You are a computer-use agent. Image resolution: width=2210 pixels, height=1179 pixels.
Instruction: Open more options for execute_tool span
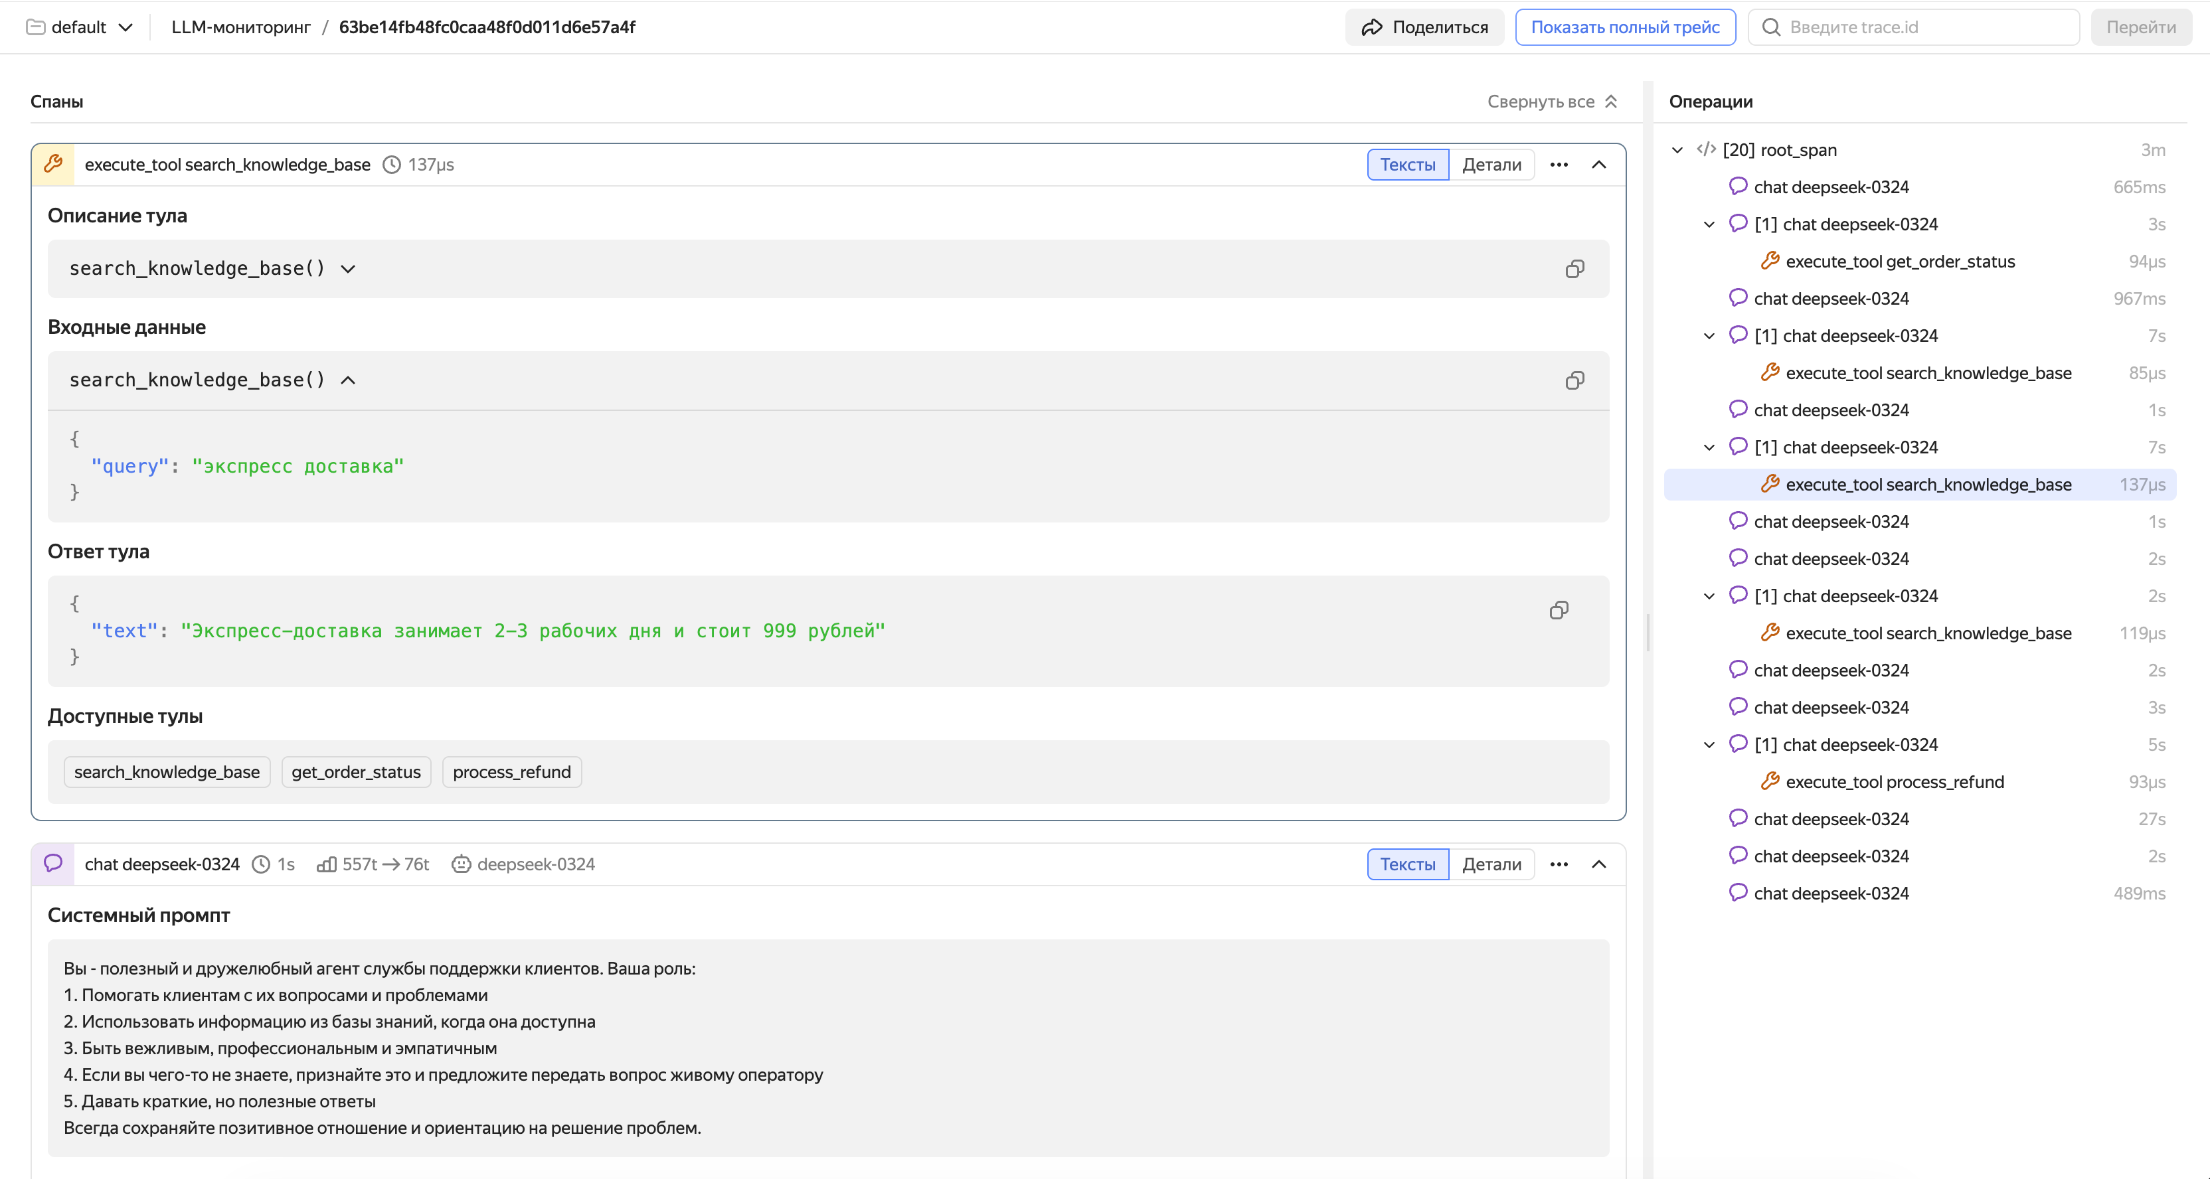click(x=1559, y=165)
